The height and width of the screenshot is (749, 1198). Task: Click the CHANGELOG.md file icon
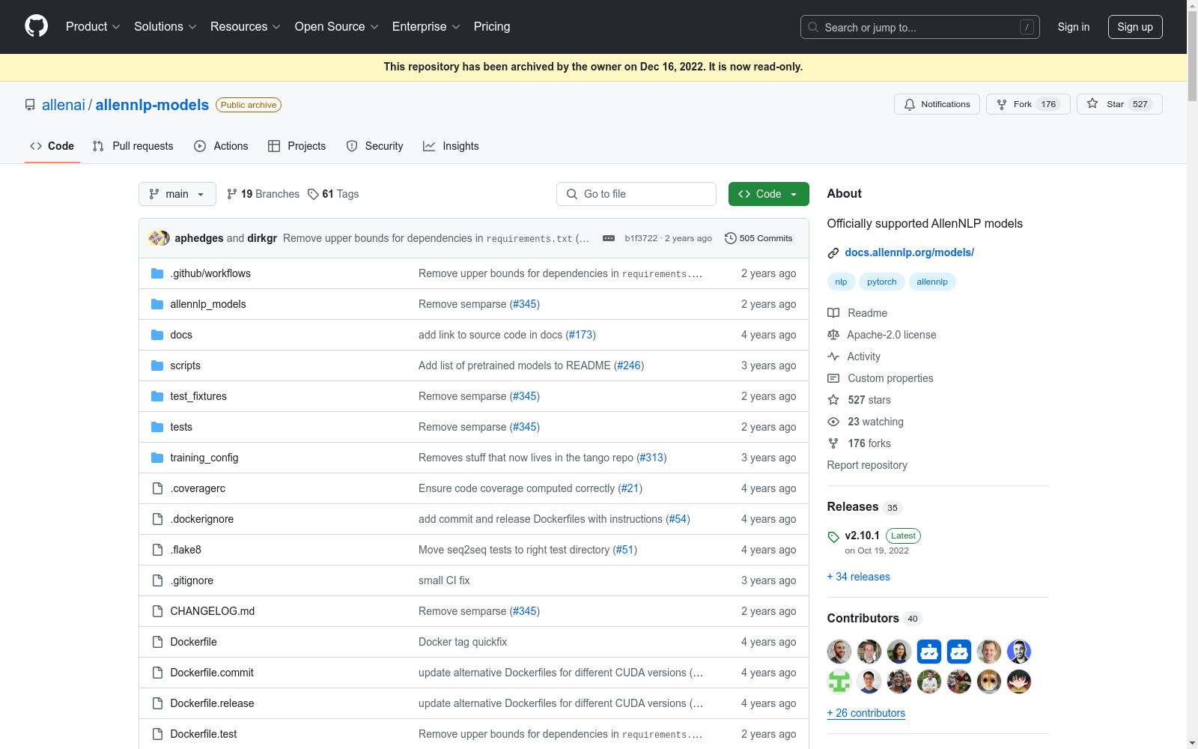(157, 611)
